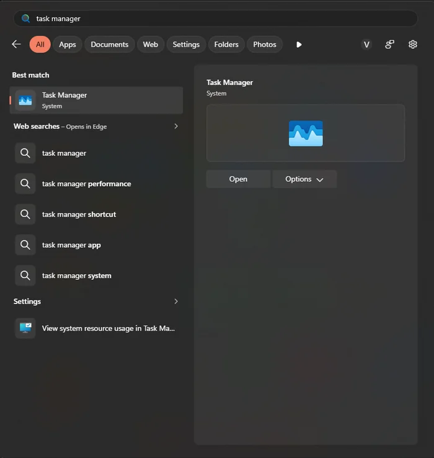Search web for plain 'task manager' suggestion
434x458 pixels.
[x=96, y=153]
